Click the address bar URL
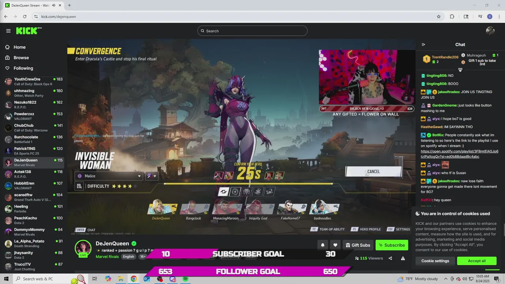 pos(58,17)
